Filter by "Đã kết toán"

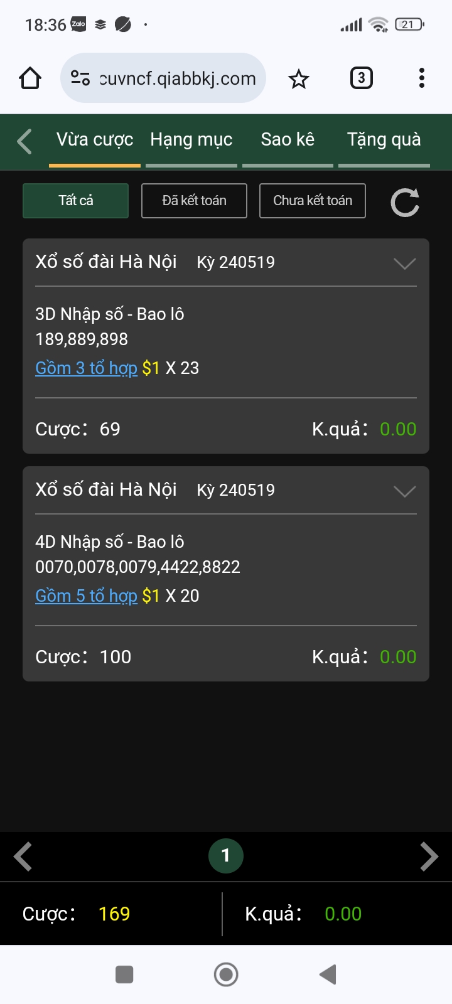point(194,201)
